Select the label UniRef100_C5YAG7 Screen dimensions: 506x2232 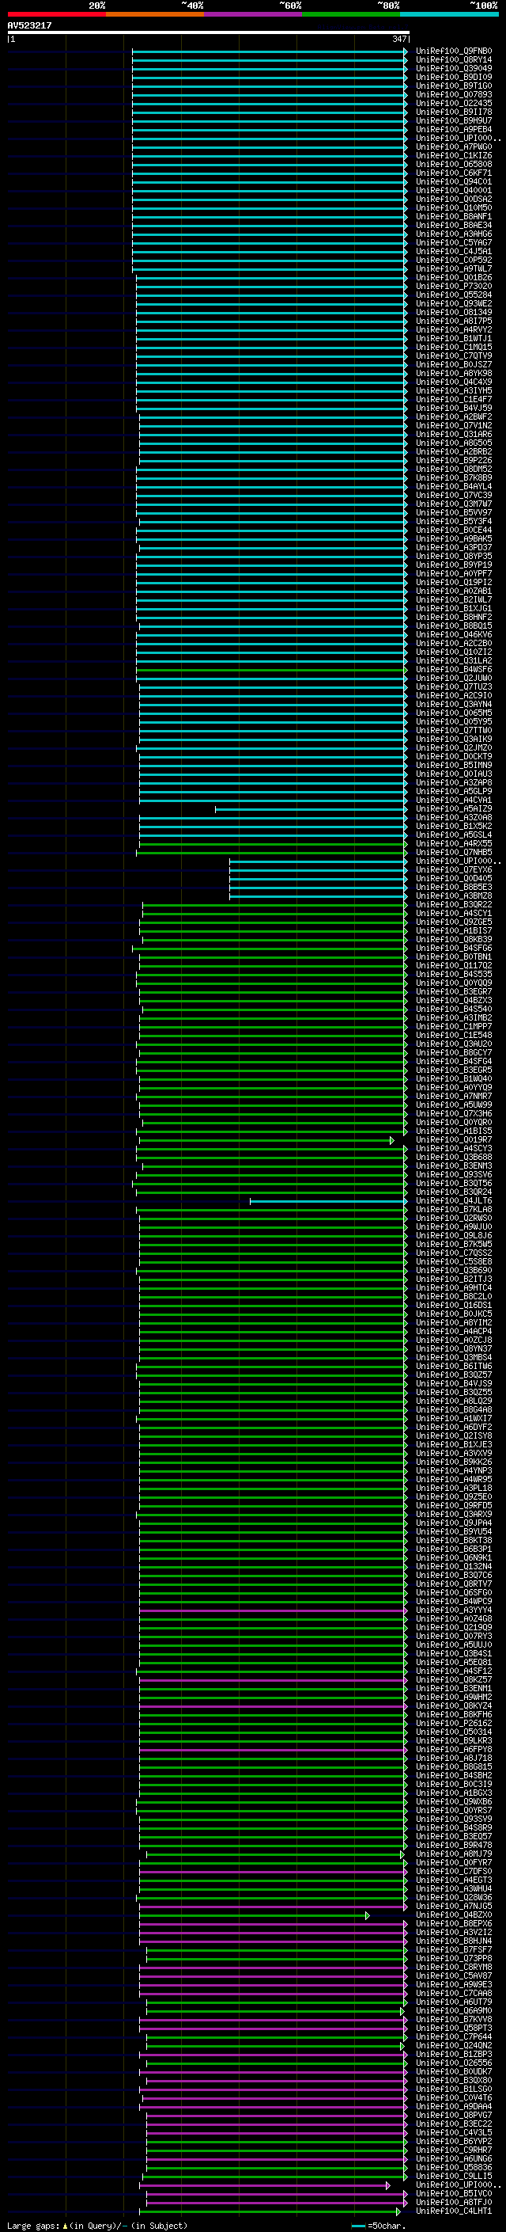coord(454,242)
